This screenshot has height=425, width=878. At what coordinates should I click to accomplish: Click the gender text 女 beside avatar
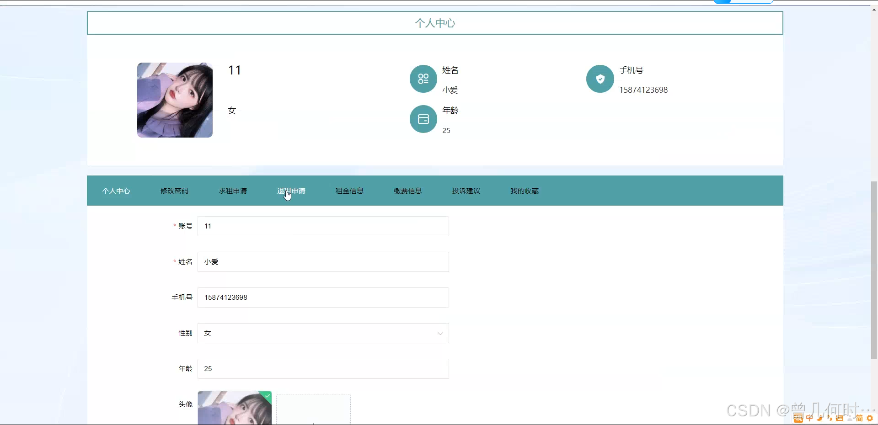click(x=232, y=110)
